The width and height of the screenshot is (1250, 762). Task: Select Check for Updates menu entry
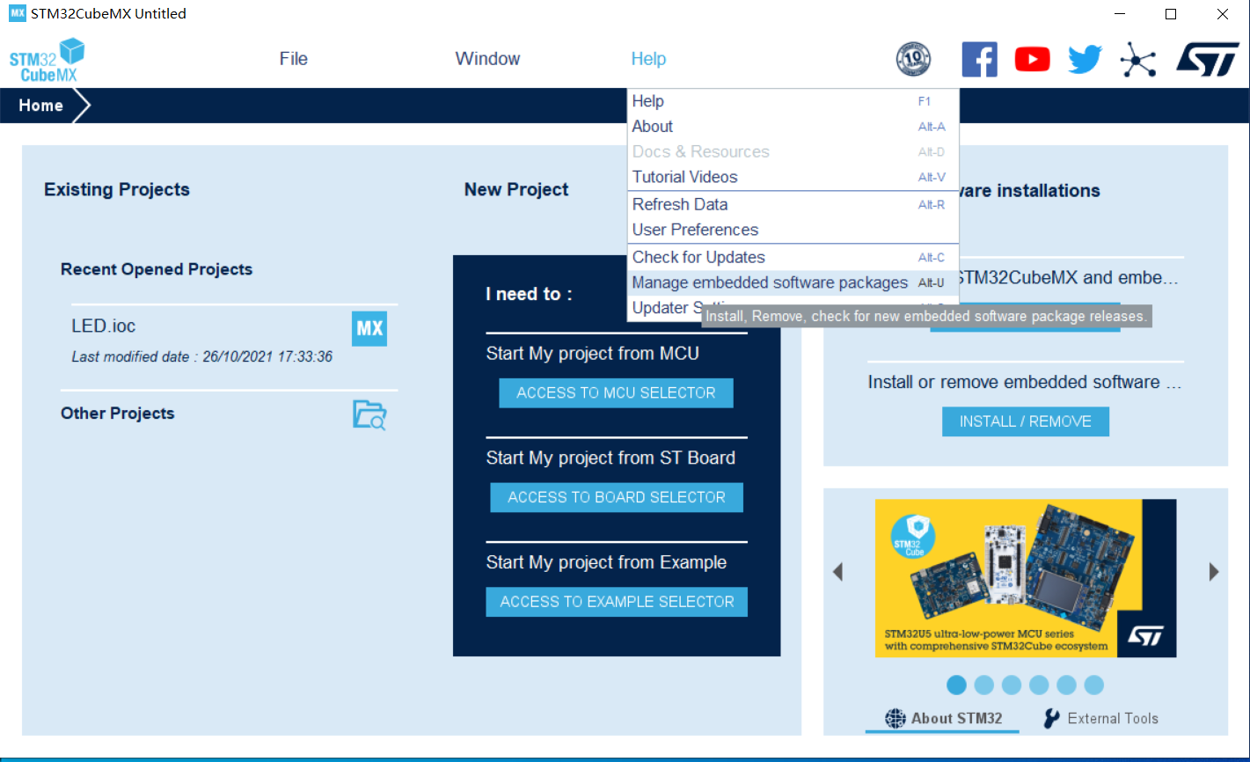coord(793,257)
